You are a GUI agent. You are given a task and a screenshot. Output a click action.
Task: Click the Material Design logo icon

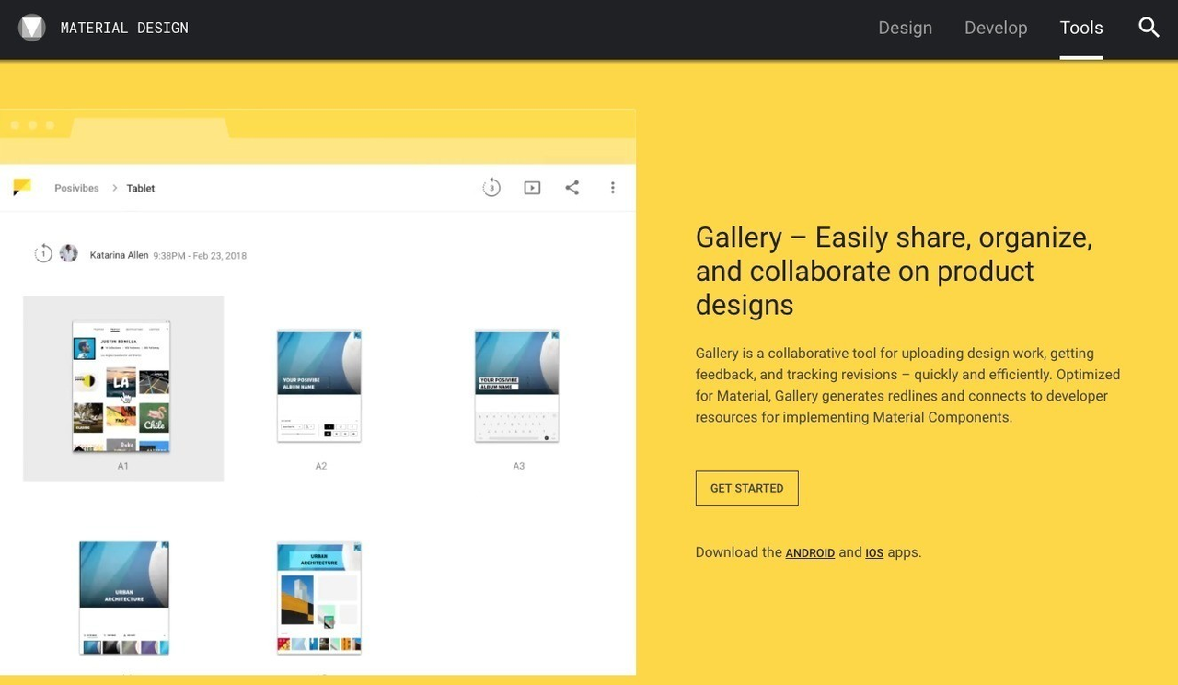click(x=32, y=28)
